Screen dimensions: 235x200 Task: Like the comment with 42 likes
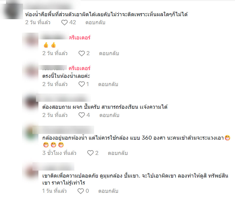pos(64,23)
